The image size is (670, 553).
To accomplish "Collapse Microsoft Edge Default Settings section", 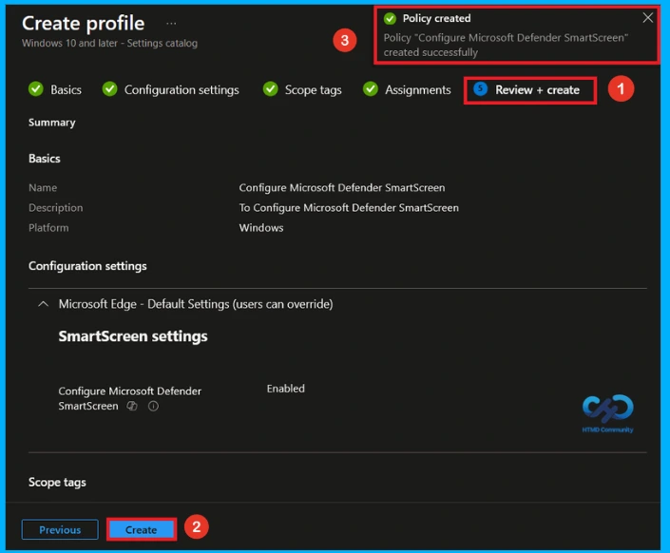I will click(43, 304).
